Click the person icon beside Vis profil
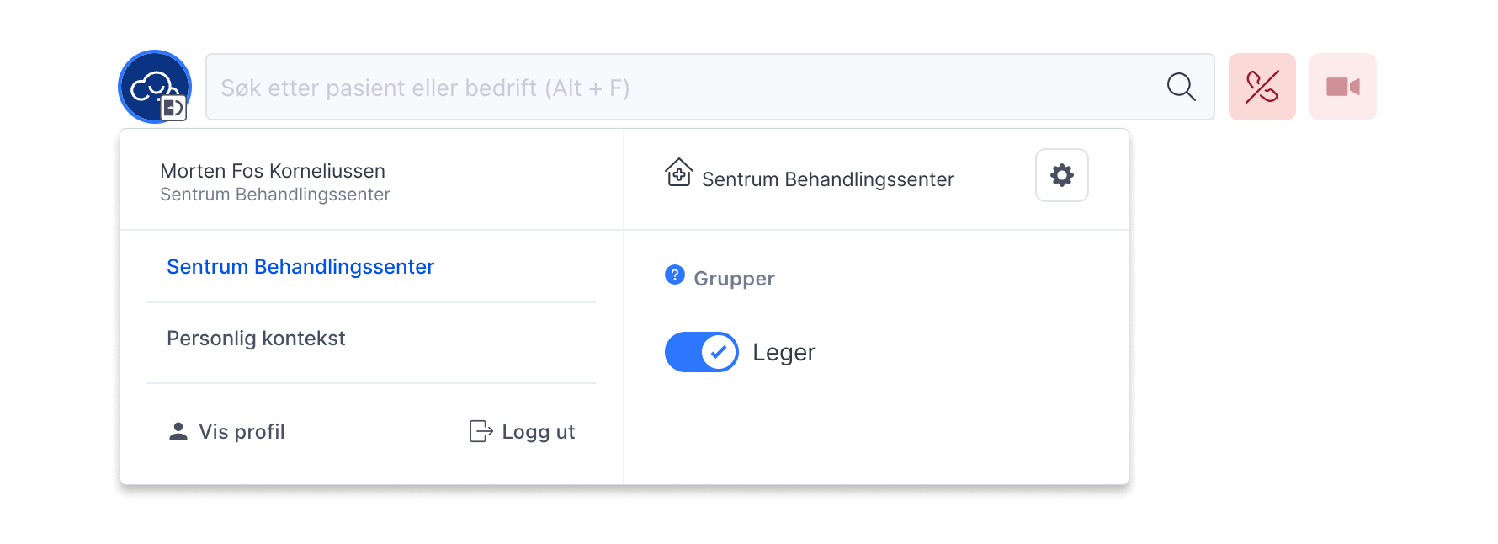 178,431
